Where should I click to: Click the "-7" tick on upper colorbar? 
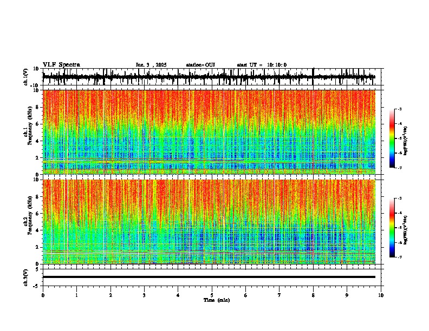click(400, 168)
